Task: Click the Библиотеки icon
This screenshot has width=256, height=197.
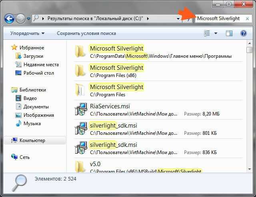Action: point(14,90)
